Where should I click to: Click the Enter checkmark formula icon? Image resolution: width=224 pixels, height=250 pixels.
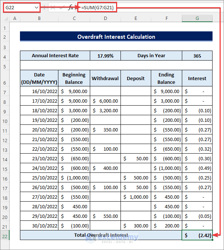tap(62, 7)
